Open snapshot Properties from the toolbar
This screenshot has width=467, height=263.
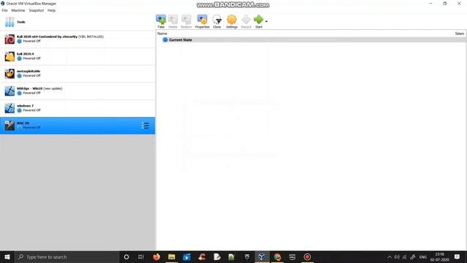(x=202, y=21)
